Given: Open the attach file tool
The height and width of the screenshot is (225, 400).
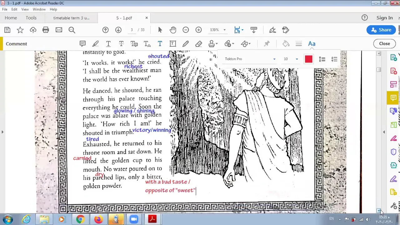Looking at the screenshot, I should pos(228,44).
